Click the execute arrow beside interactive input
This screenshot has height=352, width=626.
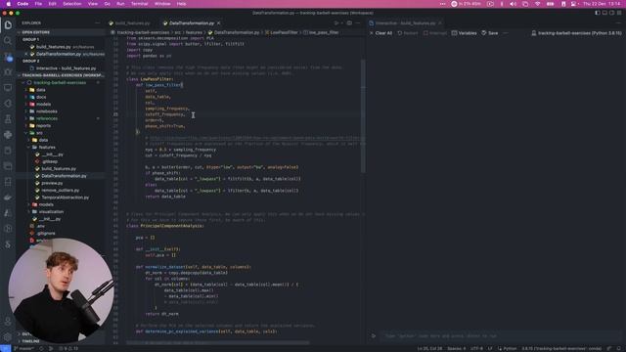click(374, 336)
